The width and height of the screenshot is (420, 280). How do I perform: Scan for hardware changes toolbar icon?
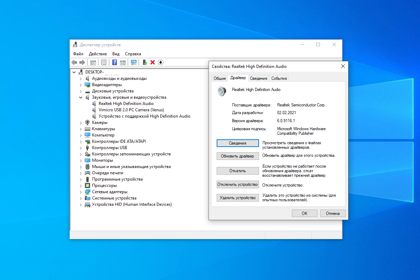134,62
